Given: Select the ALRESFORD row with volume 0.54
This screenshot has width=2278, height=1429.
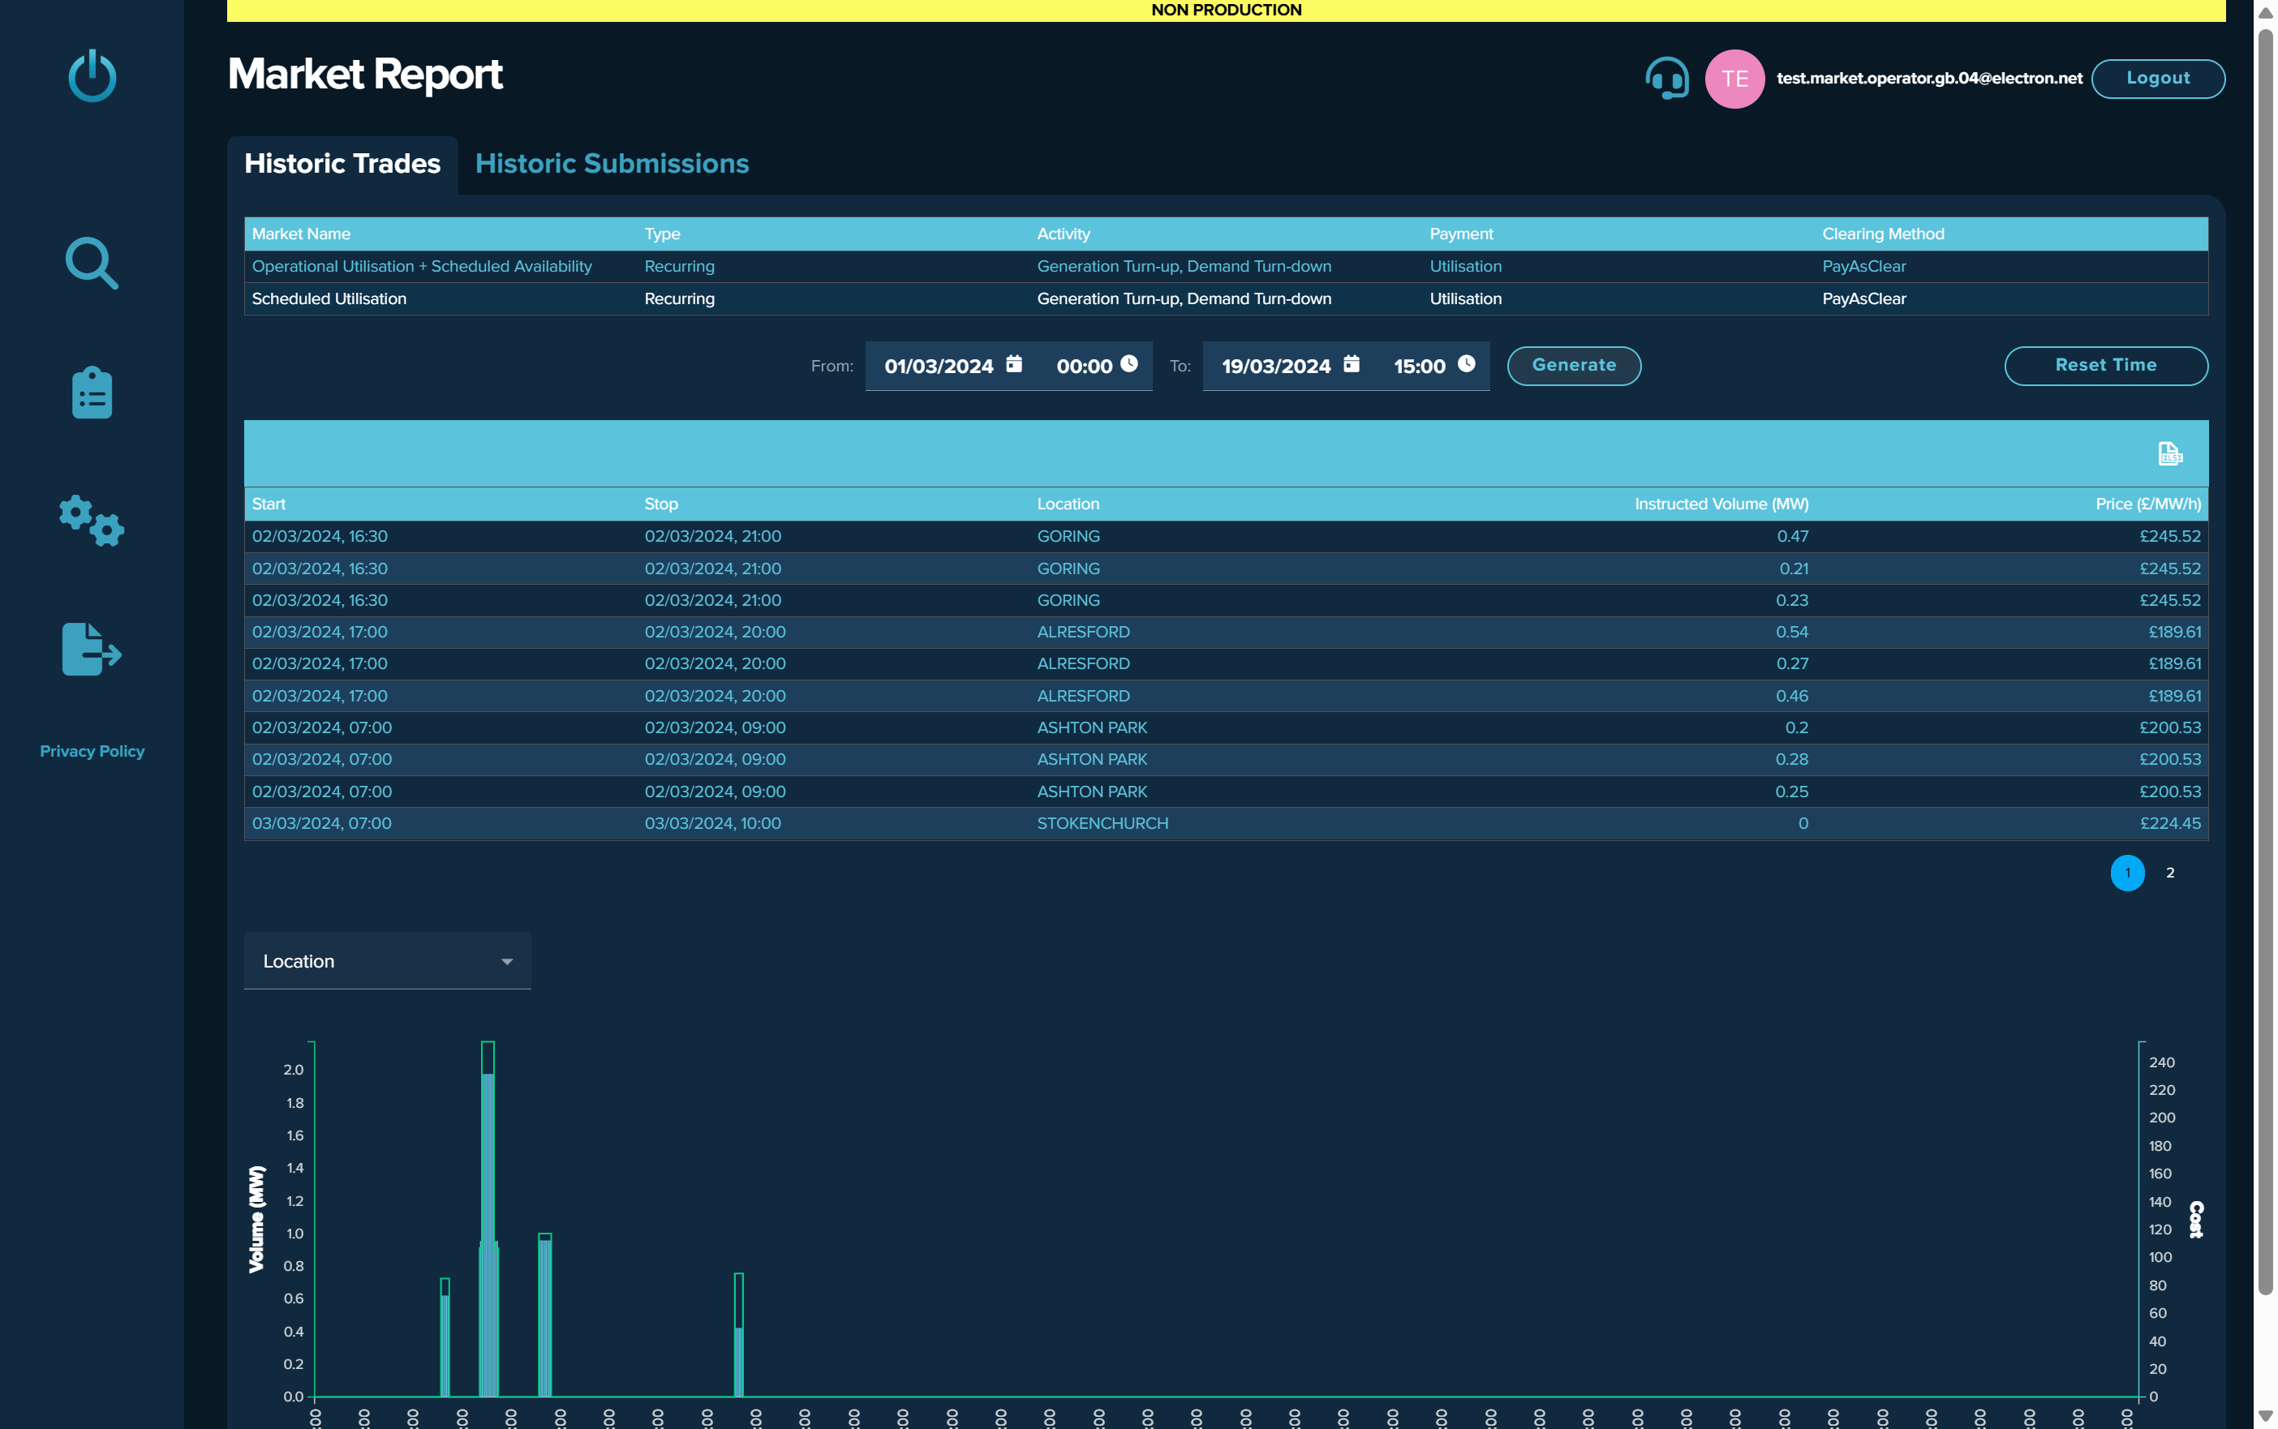Looking at the screenshot, I should 1226,633.
